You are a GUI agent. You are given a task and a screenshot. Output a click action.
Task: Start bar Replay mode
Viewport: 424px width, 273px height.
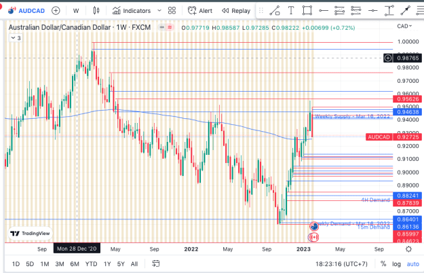tap(236, 11)
